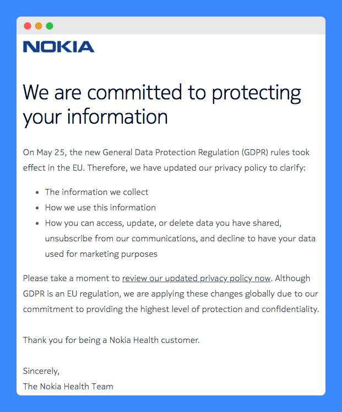Click the headline about protecting your information

tap(162, 104)
